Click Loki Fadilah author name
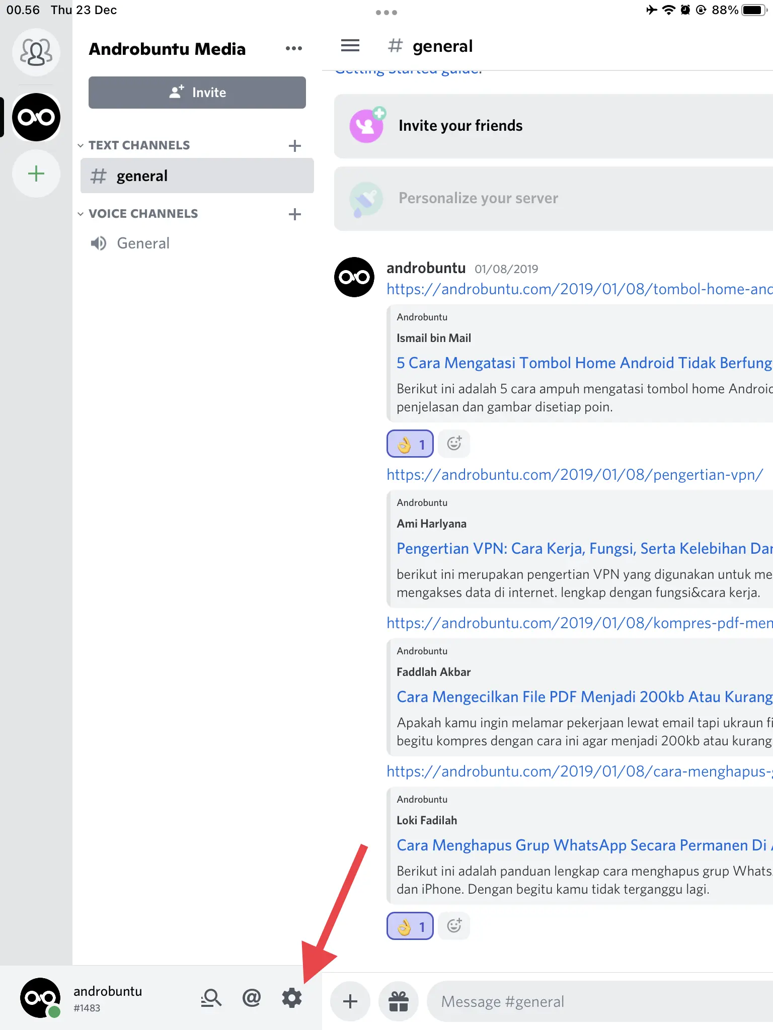 [x=427, y=820]
